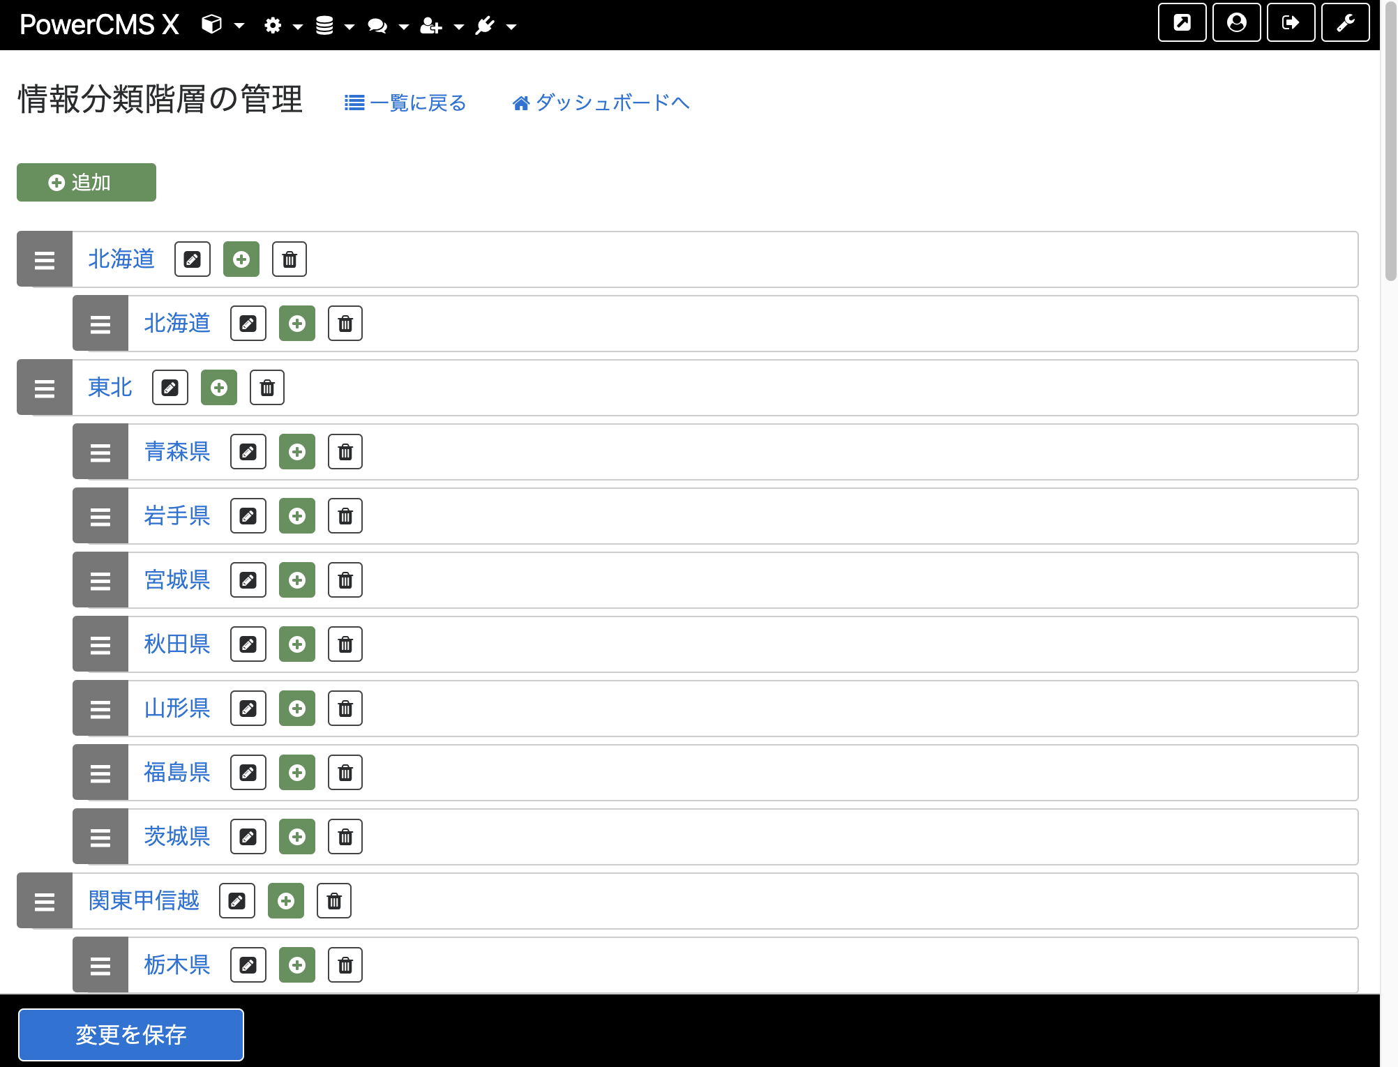This screenshot has height=1067, width=1398.
Task: Open the database stack dropdown menu
Action: [x=335, y=26]
